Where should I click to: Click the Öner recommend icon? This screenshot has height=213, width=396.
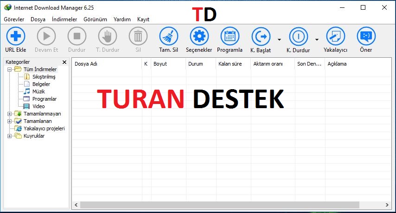(366, 36)
